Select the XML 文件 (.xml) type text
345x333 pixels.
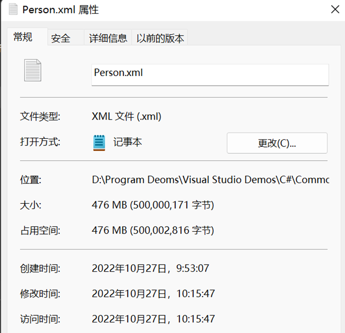127,116
